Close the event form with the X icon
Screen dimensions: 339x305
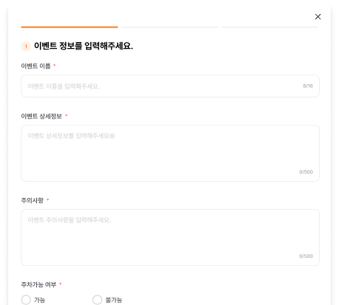point(318,17)
